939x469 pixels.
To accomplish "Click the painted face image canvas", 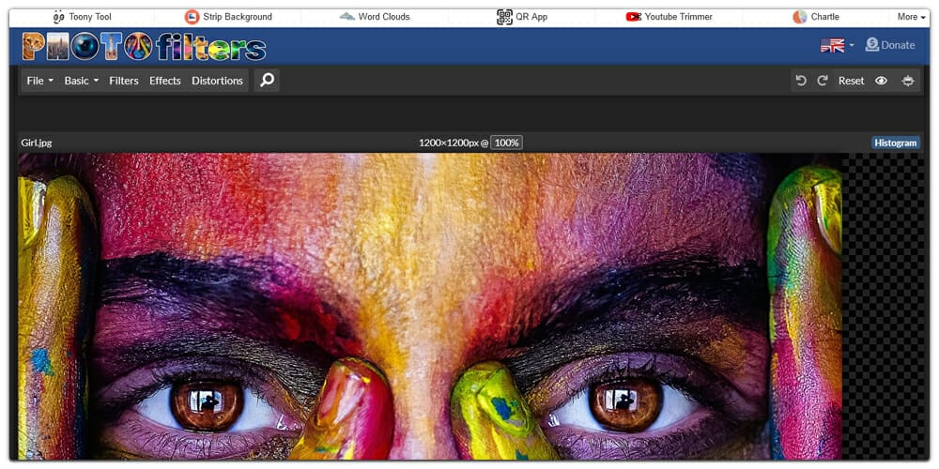I will [429, 307].
